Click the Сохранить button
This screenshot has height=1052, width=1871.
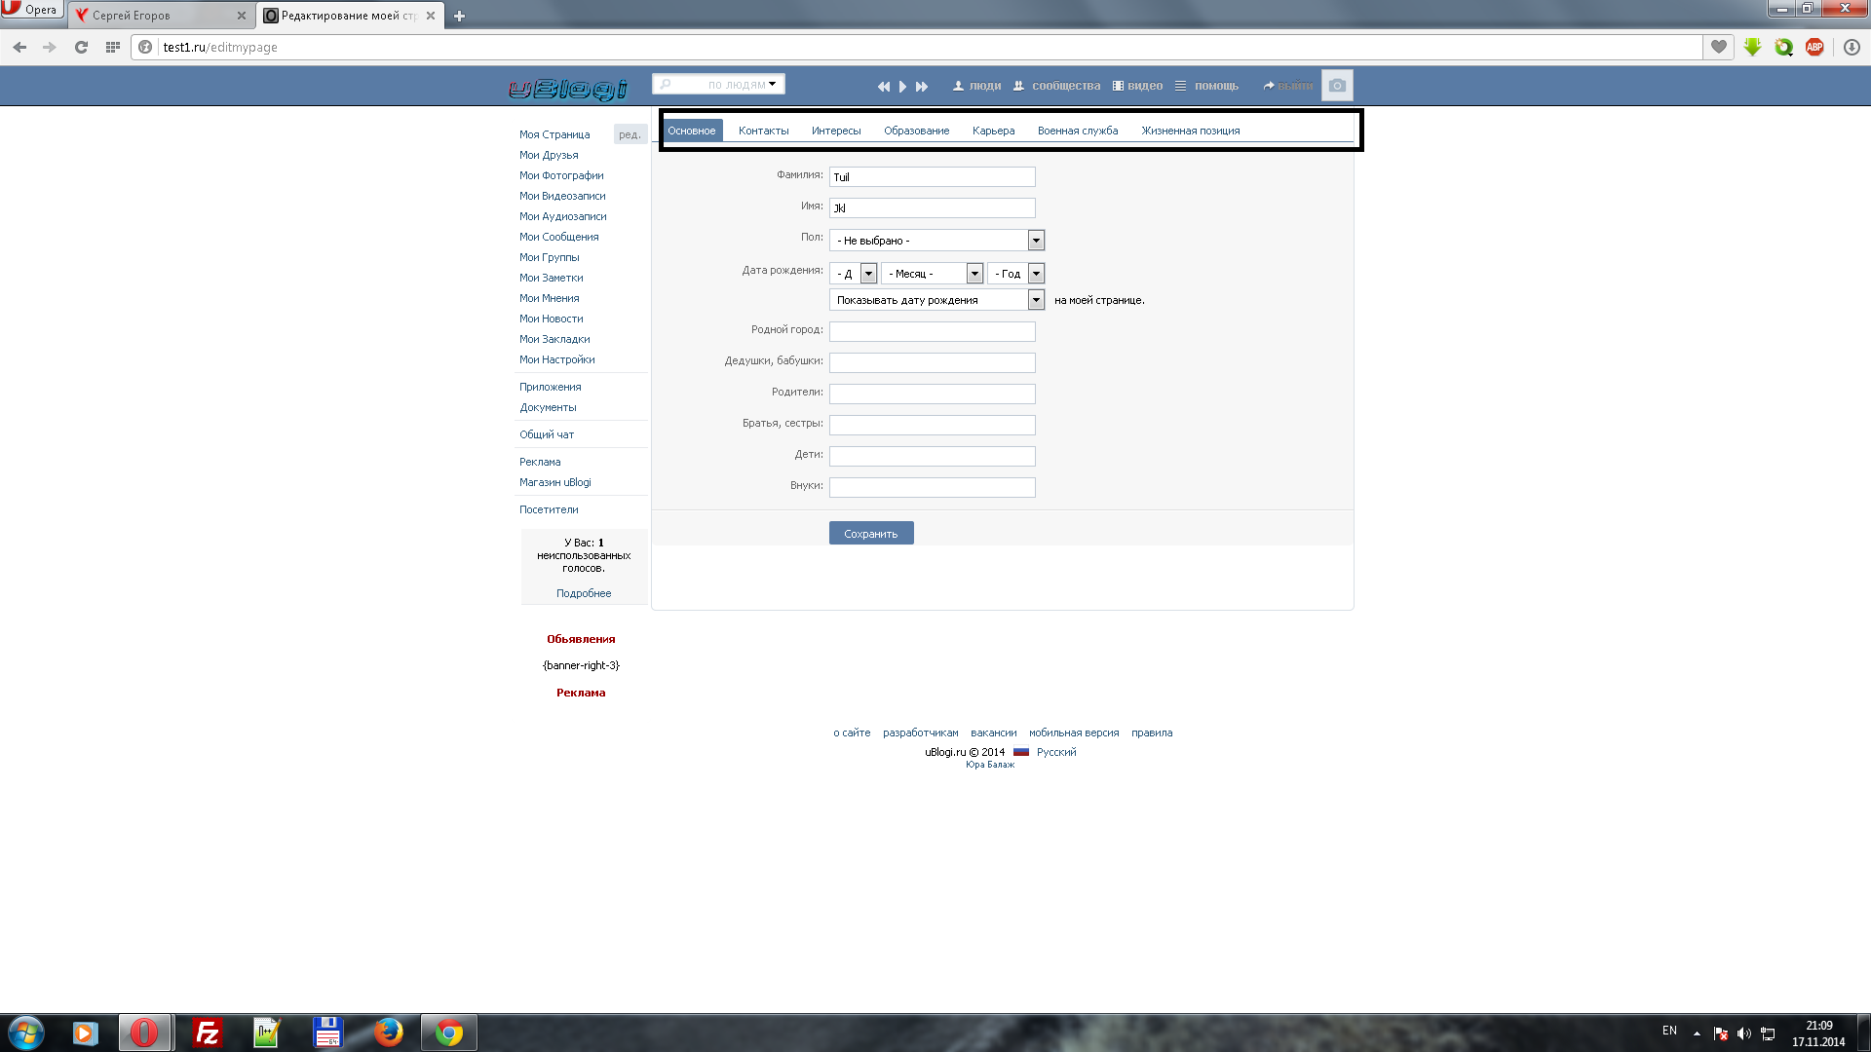pos(870,534)
